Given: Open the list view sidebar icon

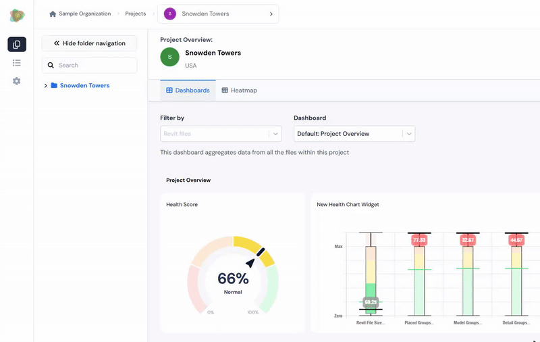Looking at the screenshot, I should 16,63.
